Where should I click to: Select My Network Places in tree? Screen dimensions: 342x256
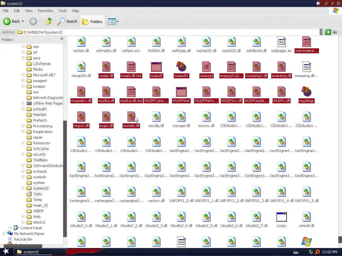pyautogui.click(x=29, y=234)
